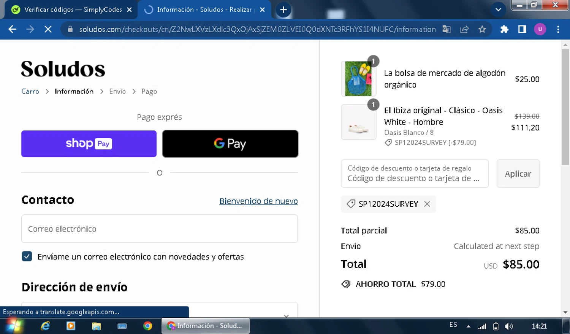Open the extensions puzzle icon

(x=504, y=29)
